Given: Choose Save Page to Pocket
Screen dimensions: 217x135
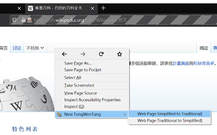Looking at the screenshot, I should [x=92, y=70].
